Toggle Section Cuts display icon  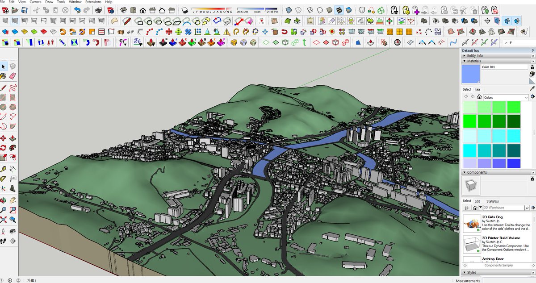507,21
